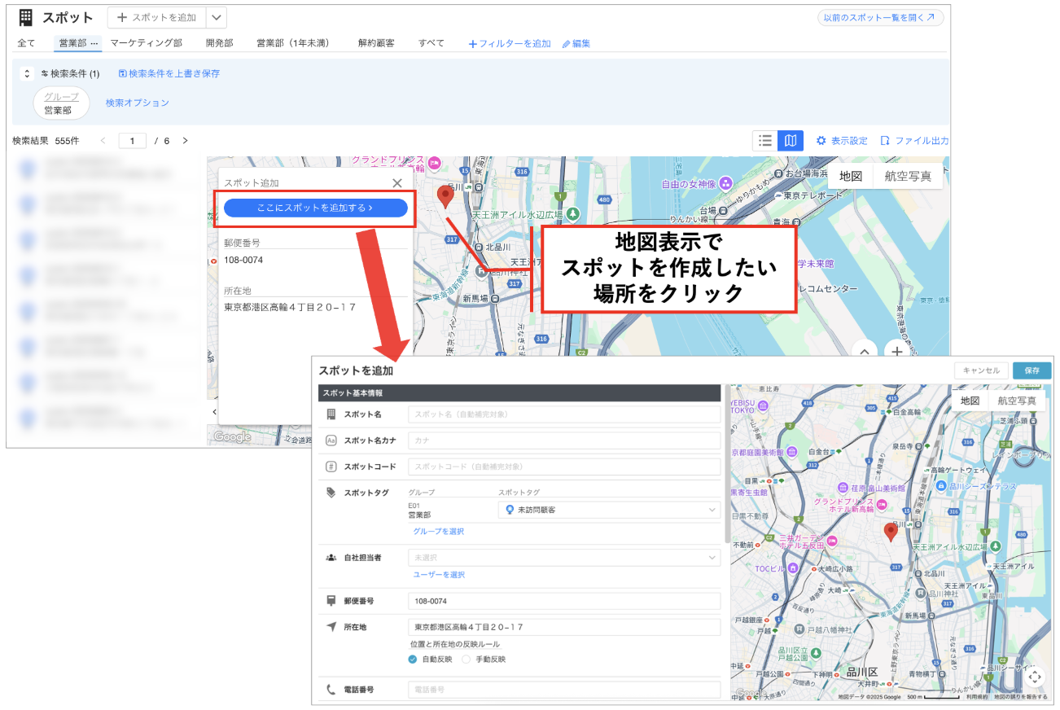This screenshot has height=710, width=1060.
Task: Switch to the マーケティング部 tab
Action: (x=146, y=43)
